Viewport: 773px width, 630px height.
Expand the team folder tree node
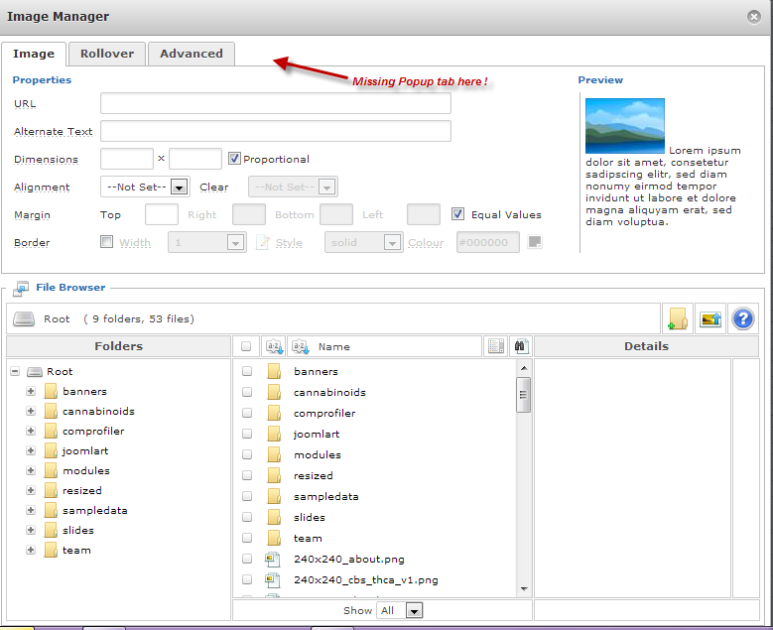31,550
